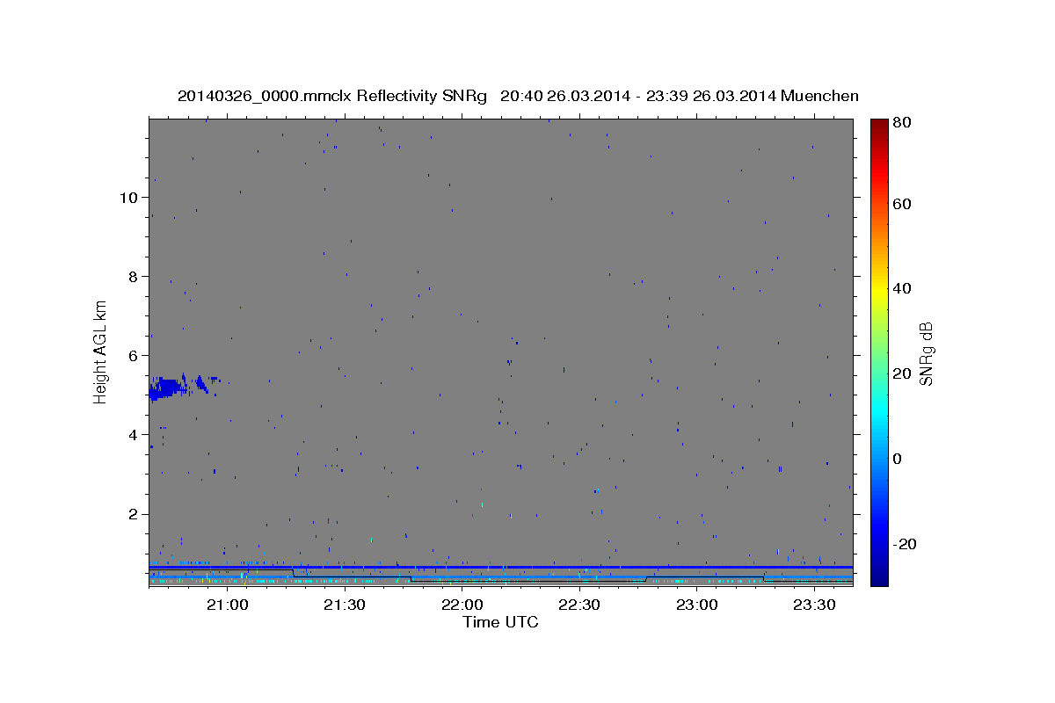Screen dimensions: 1055x703
Task: Click the 22:00 time tick label
Action: 462,605
